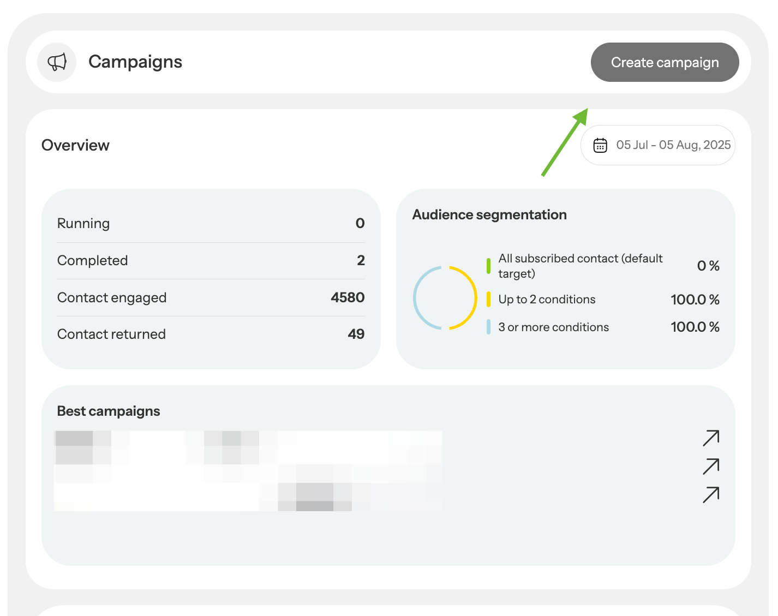
Task: Click the megaphone Campaigns icon
Action: tap(57, 62)
